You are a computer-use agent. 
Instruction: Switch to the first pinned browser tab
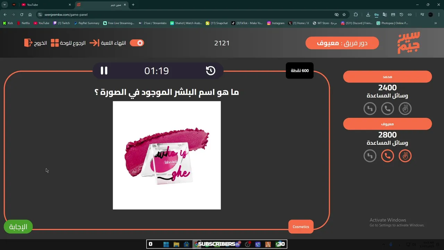pyautogui.click(x=14, y=5)
